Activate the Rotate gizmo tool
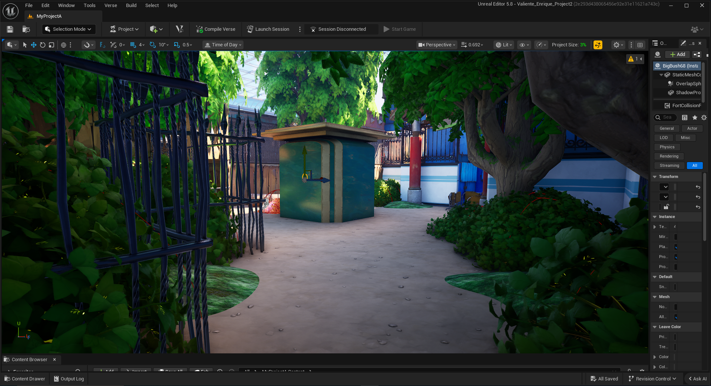711x386 pixels. click(43, 45)
